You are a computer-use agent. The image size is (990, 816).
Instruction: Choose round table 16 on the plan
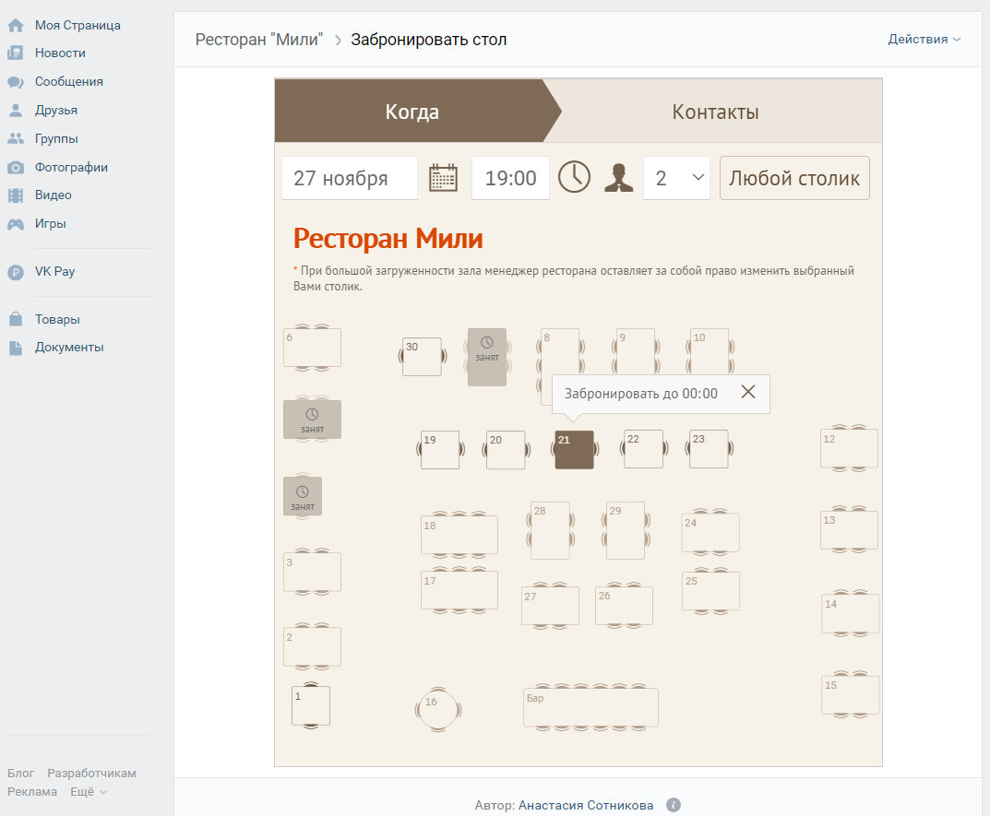click(438, 709)
